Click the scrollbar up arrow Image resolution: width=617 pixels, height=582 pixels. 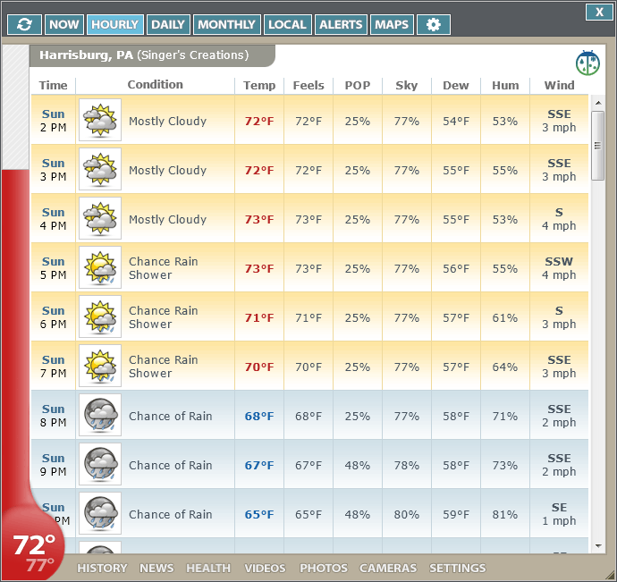[x=598, y=103]
